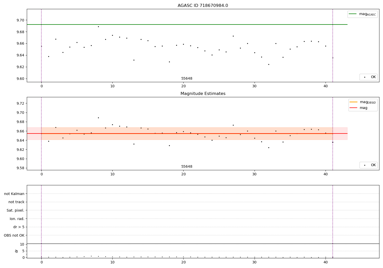Click the Magnitude Estimates plot title
383x268 pixels.
click(203, 94)
